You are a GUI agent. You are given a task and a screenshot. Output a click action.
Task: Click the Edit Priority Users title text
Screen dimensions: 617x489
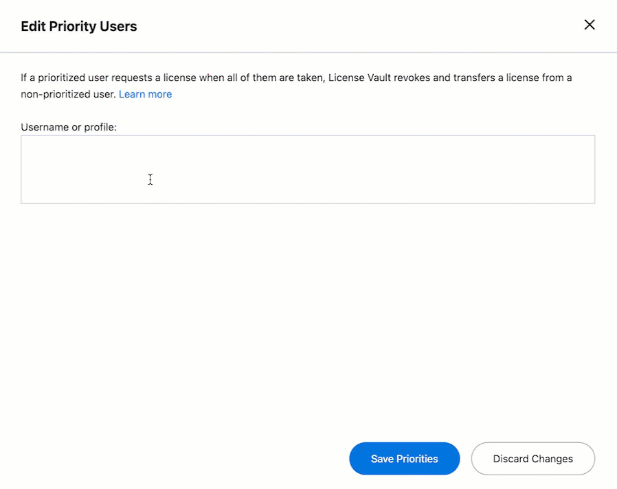coord(78,26)
